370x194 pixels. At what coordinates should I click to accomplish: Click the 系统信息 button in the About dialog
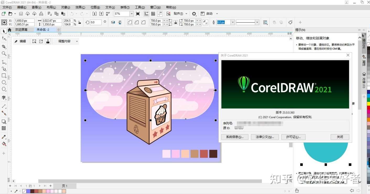pos(235,137)
